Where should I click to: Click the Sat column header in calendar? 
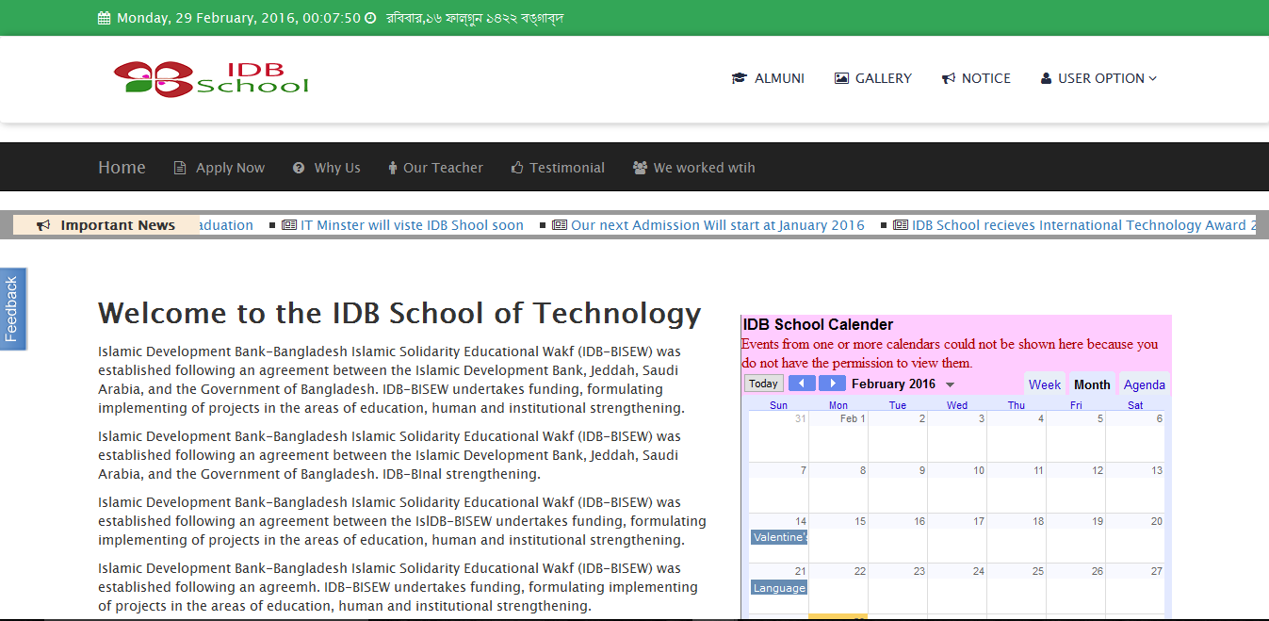[1135, 405]
